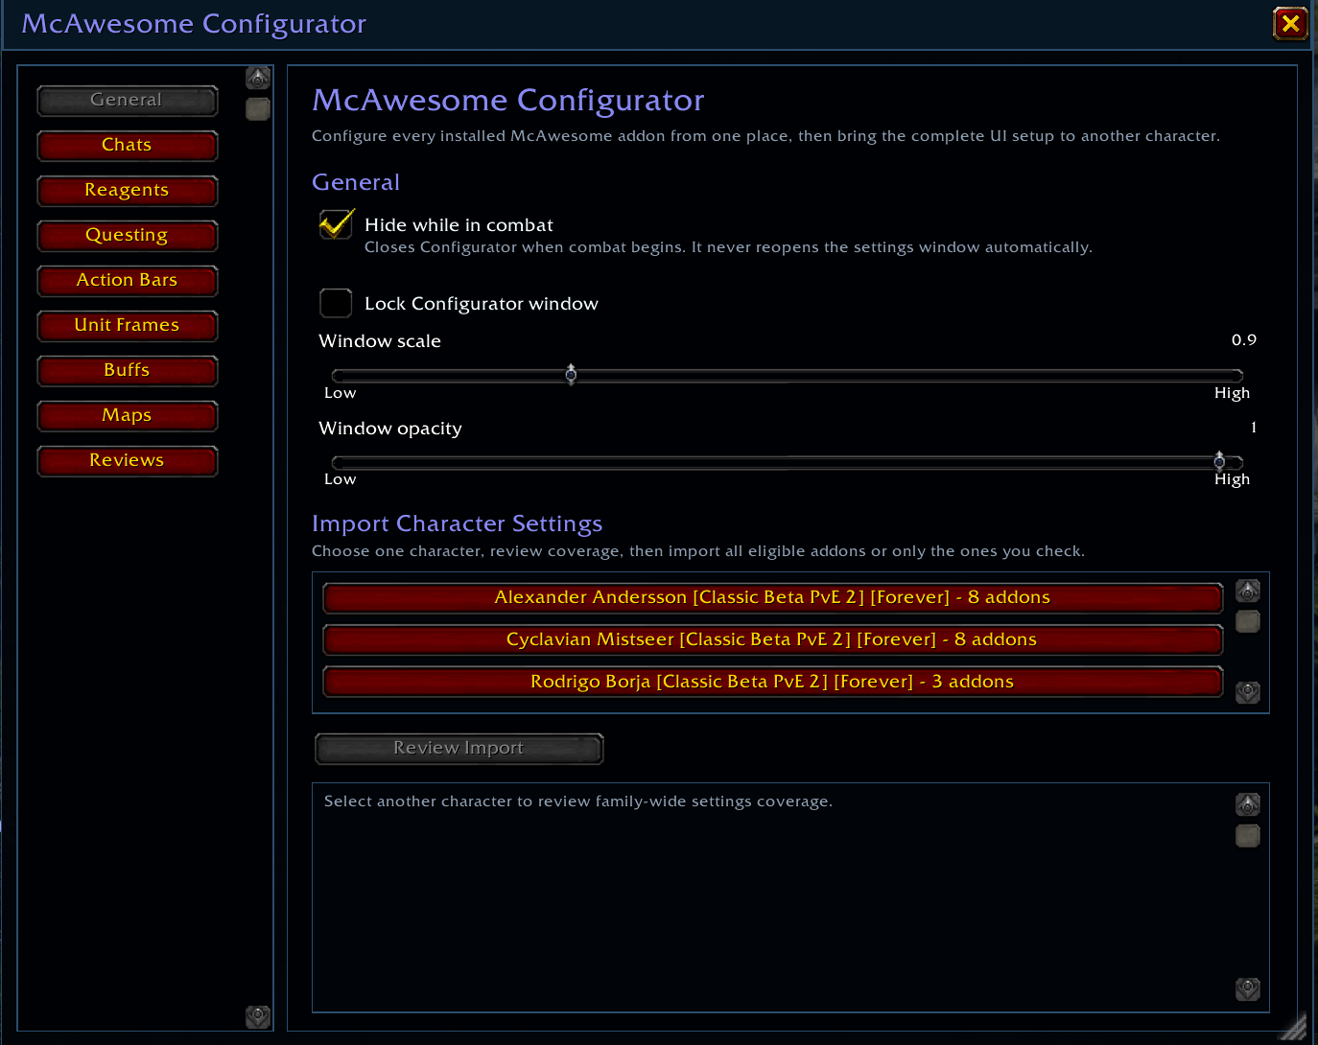
Task: Choose Cyclavian Mistseer as import source
Action: pyautogui.click(x=773, y=640)
